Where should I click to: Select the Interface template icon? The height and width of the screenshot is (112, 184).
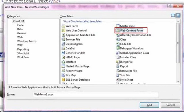click(63, 62)
